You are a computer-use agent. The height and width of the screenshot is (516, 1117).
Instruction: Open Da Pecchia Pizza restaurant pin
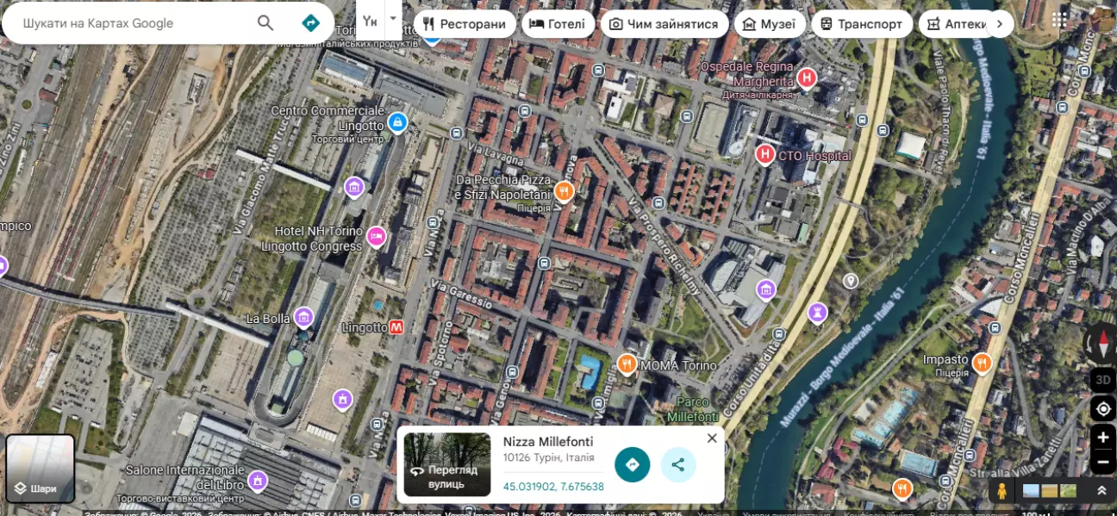pyautogui.click(x=564, y=190)
